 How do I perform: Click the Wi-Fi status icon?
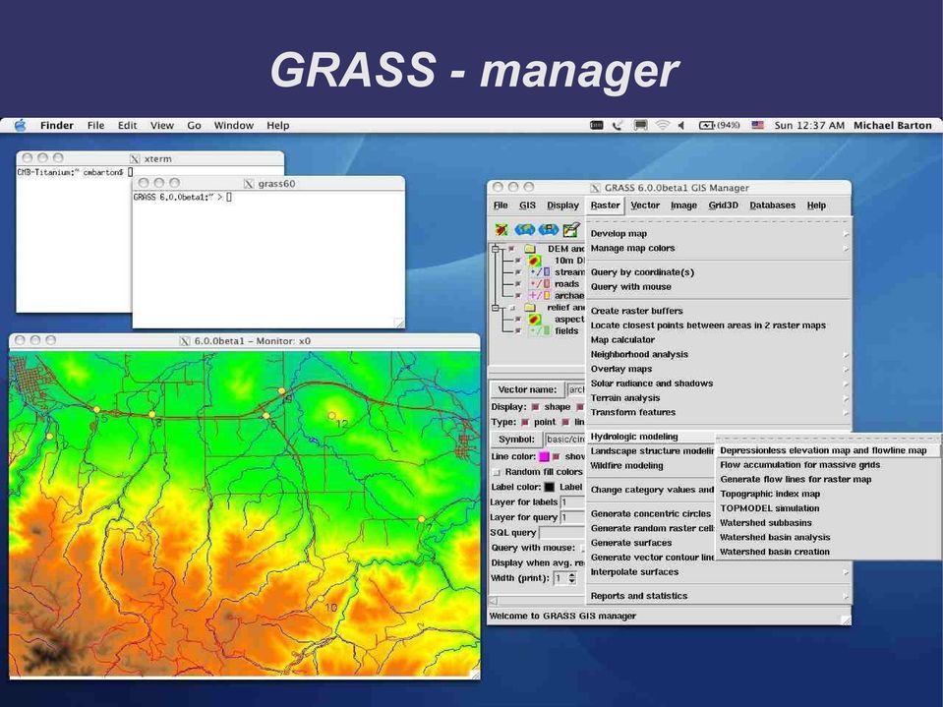(662, 125)
